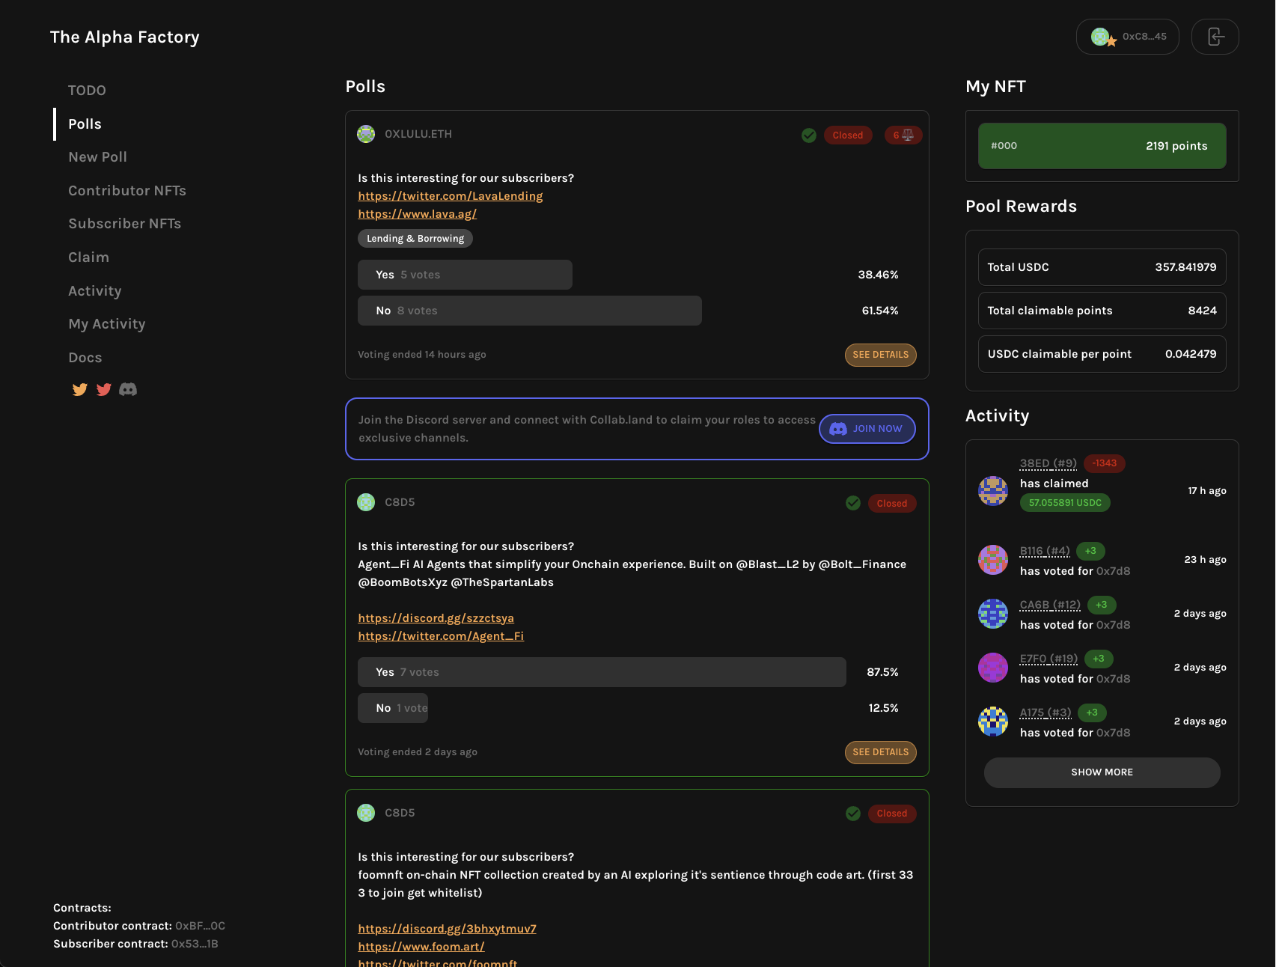Click the 0xC8...45 wallet avatar
Image resolution: width=1276 pixels, height=967 pixels.
(x=1101, y=37)
